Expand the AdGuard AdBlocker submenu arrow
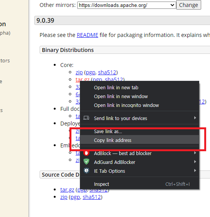The image size is (210, 217). (195, 162)
